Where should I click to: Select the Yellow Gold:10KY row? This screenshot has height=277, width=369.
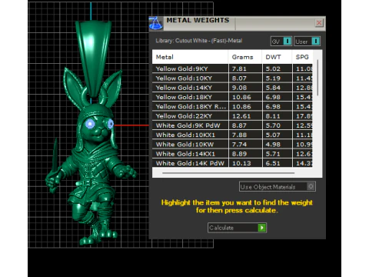tap(232, 78)
